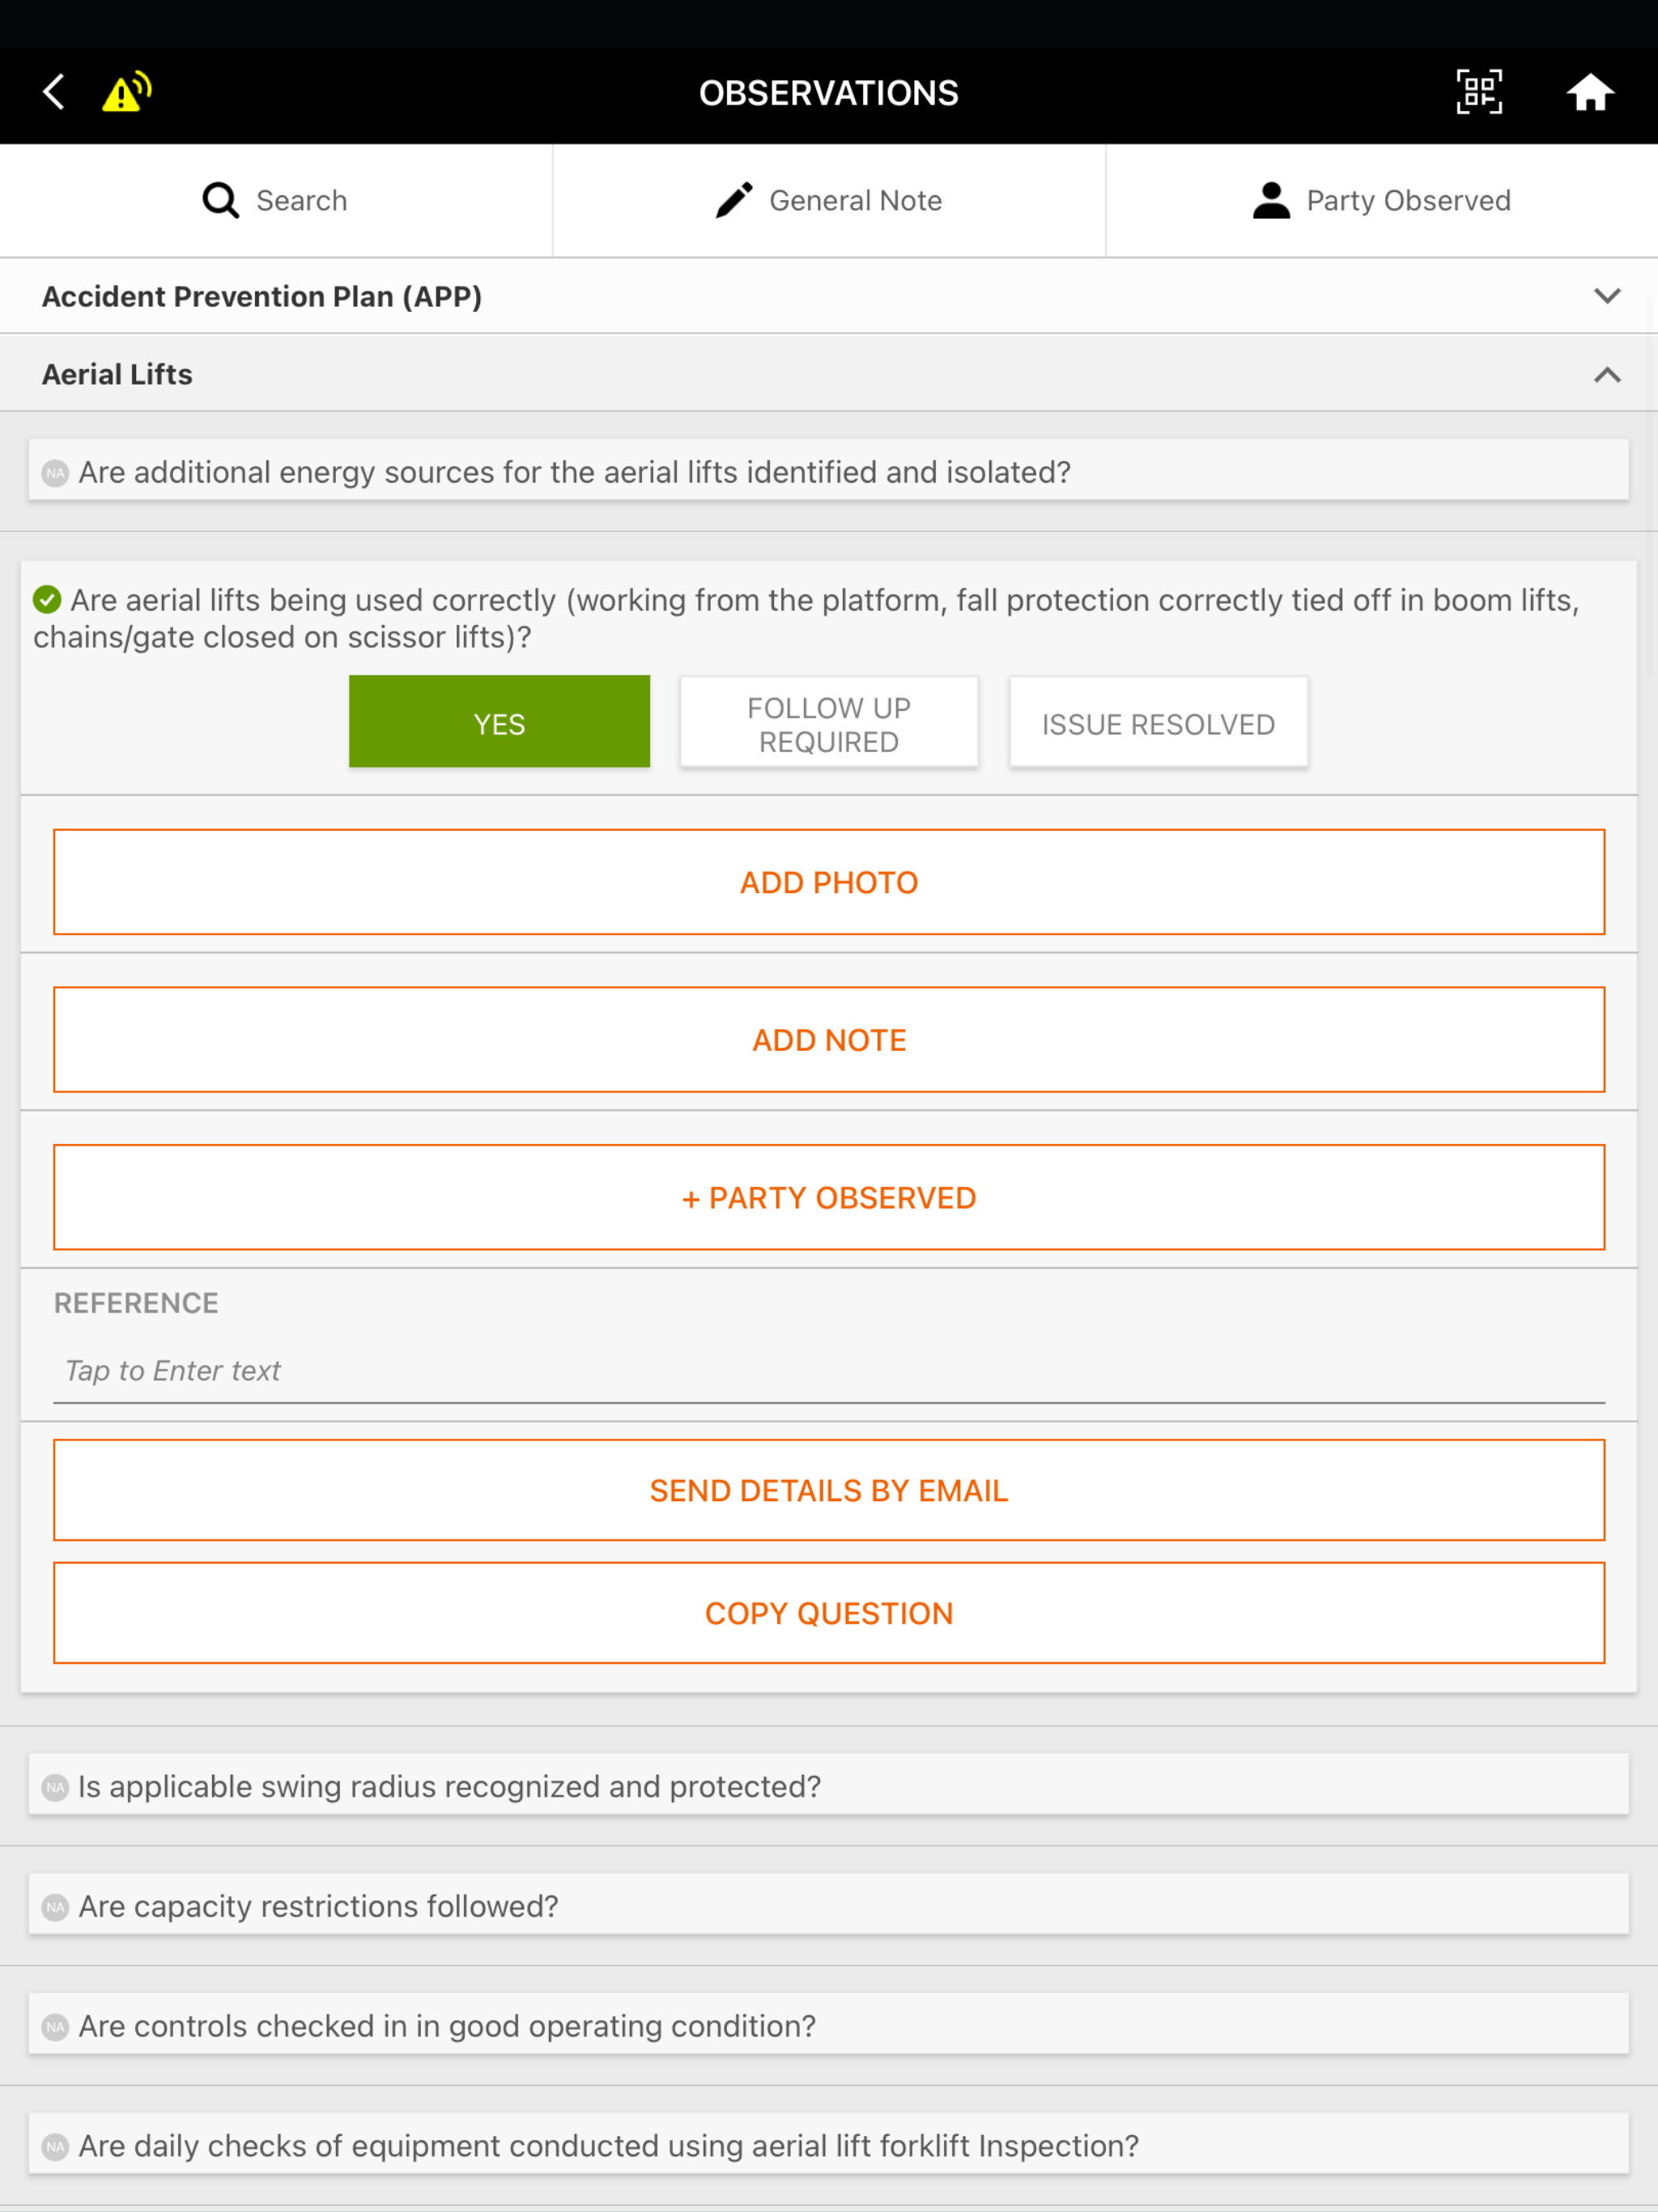Collapse the Aerial Lifts section chevron
This screenshot has height=2212, width=1658.
(x=1607, y=375)
